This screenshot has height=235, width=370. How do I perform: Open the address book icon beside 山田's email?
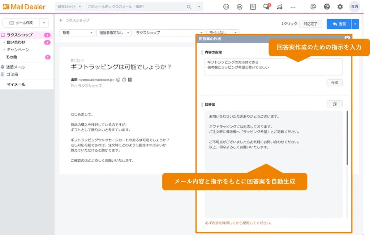[130, 79]
